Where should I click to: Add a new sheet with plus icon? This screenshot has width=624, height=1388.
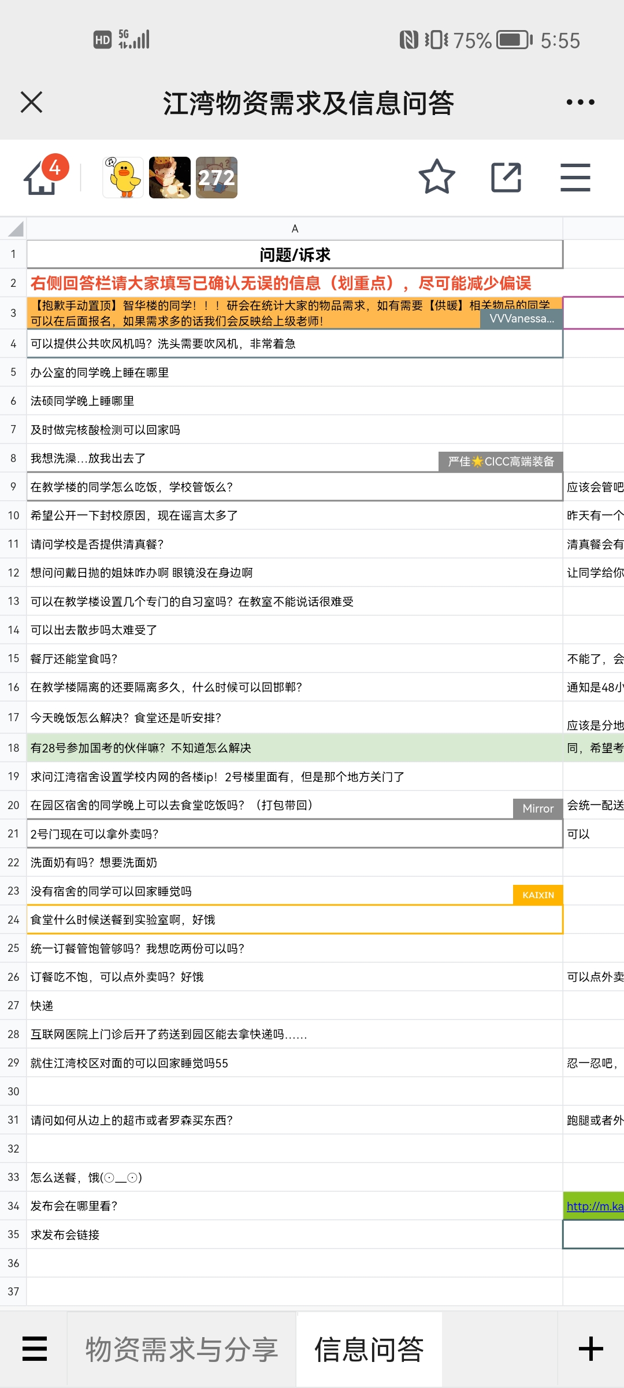[590, 1349]
